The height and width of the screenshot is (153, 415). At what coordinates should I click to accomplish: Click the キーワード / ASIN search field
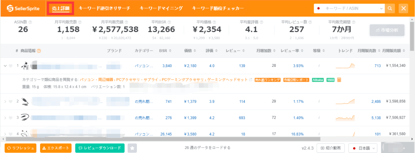[349, 8]
